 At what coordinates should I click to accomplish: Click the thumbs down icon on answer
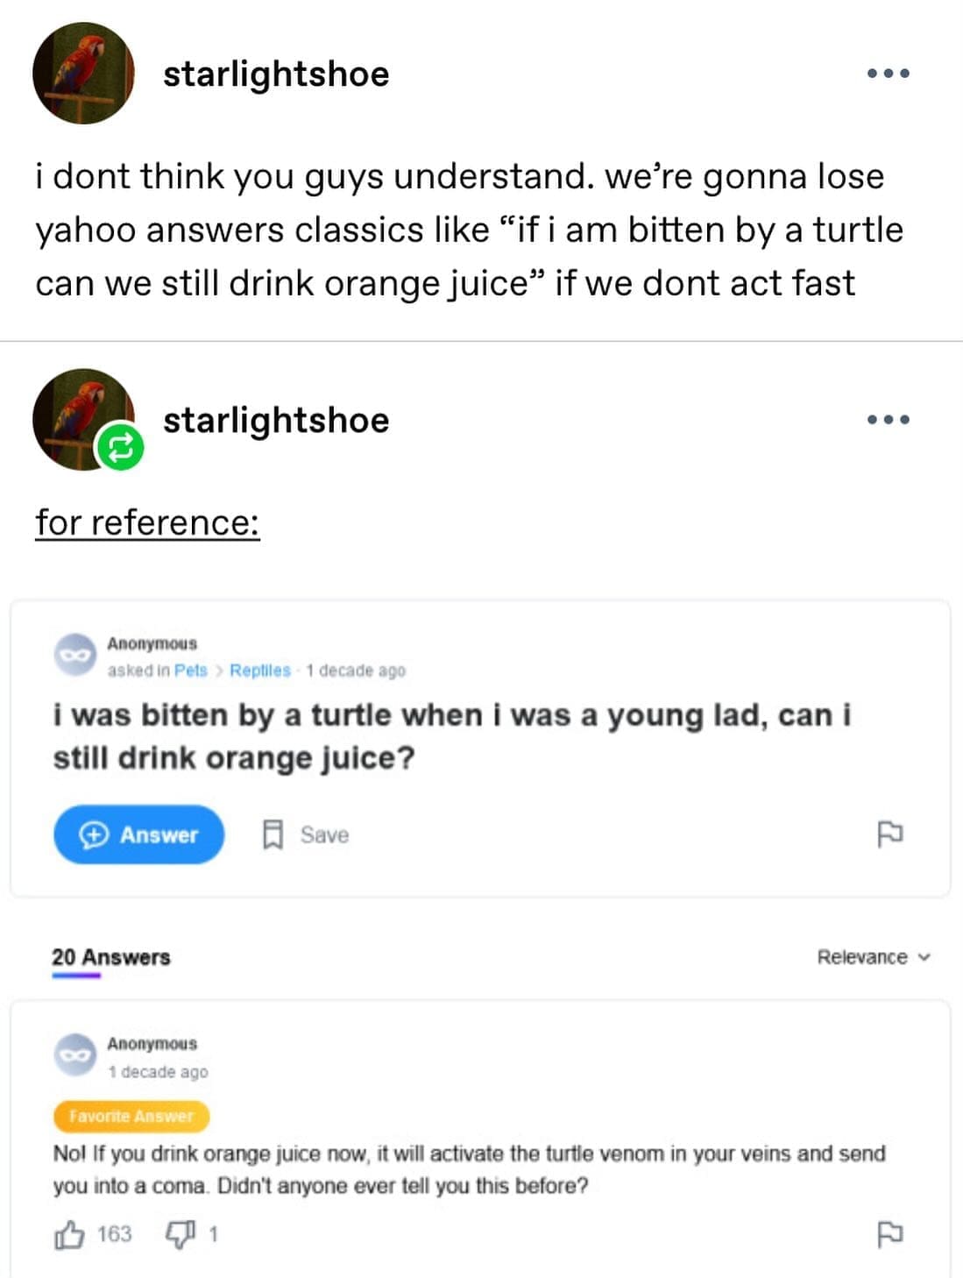pyautogui.click(x=180, y=1235)
